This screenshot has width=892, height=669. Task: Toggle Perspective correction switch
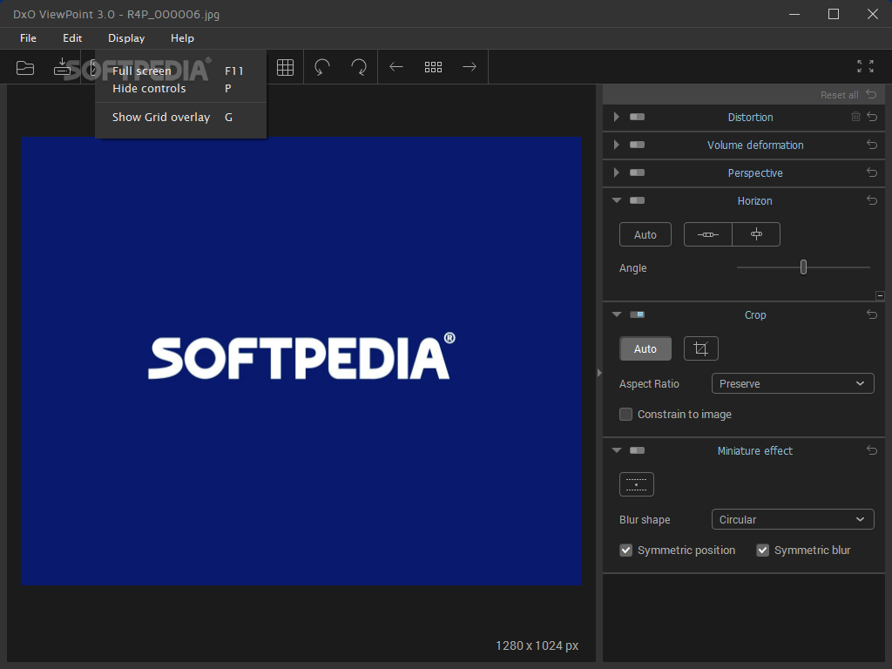[637, 172]
